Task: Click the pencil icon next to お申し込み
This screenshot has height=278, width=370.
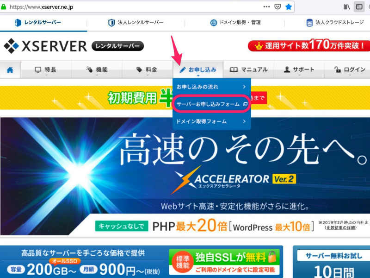Action: pos(182,70)
